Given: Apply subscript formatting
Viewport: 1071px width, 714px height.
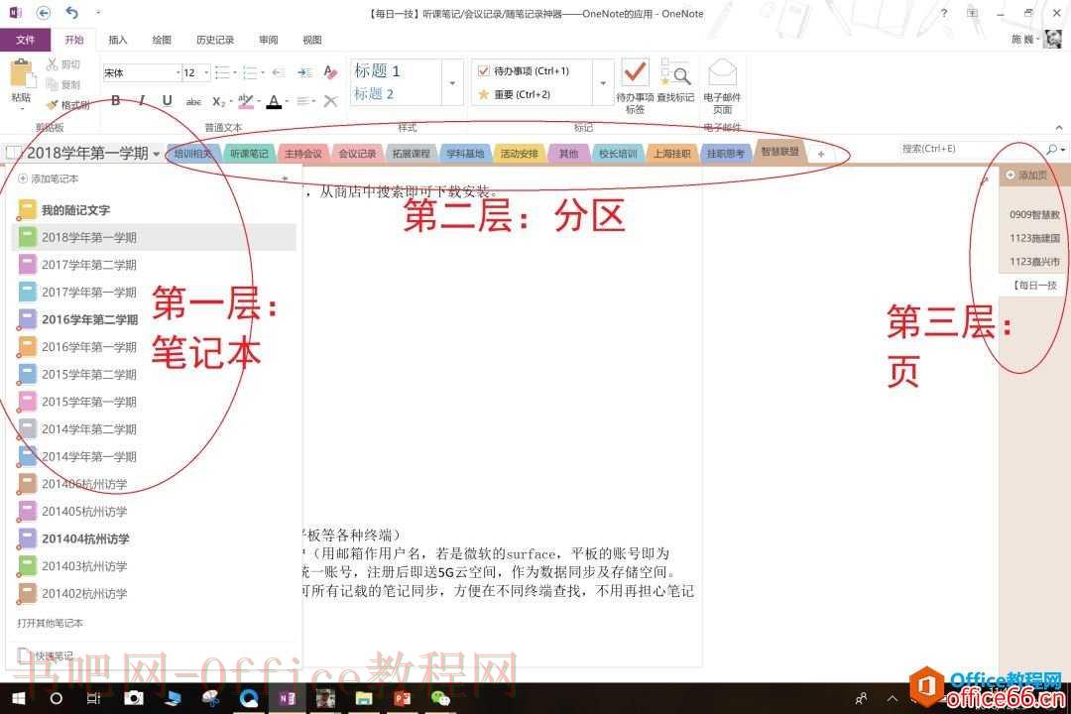Looking at the screenshot, I should click(x=218, y=102).
